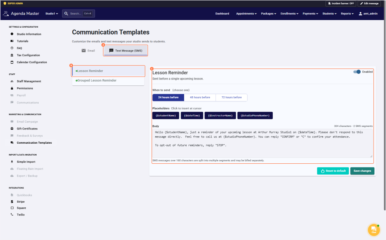
Task: Select Lesson Reminder template
Action: 108,71
